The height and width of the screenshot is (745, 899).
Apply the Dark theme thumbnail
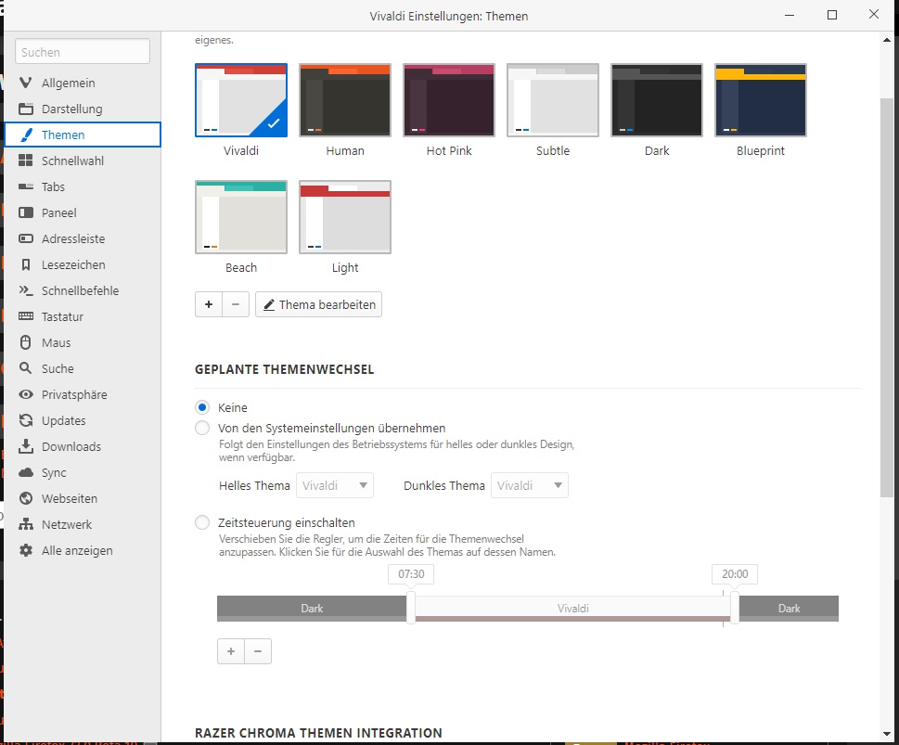click(657, 100)
